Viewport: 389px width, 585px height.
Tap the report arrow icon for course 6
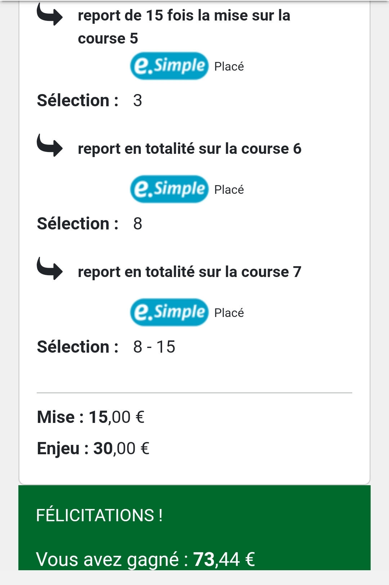click(50, 145)
